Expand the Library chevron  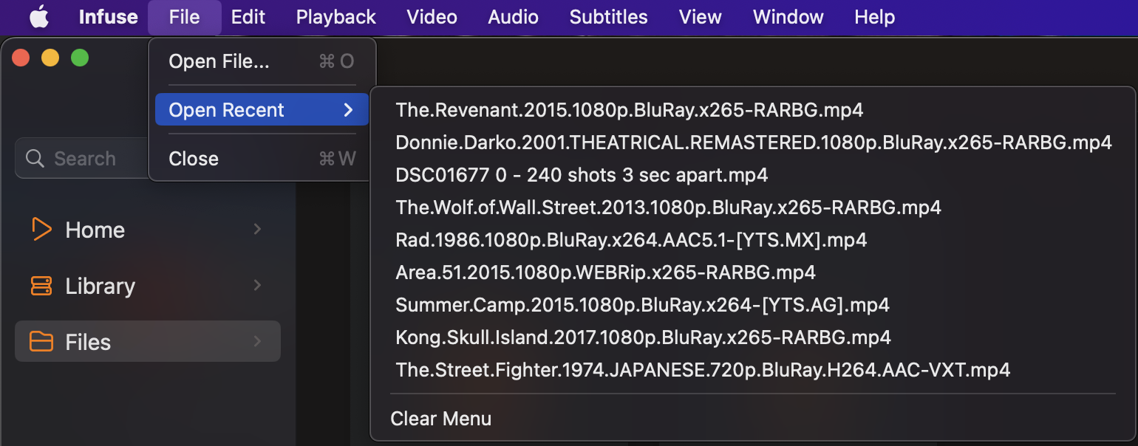tap(257, 286)
